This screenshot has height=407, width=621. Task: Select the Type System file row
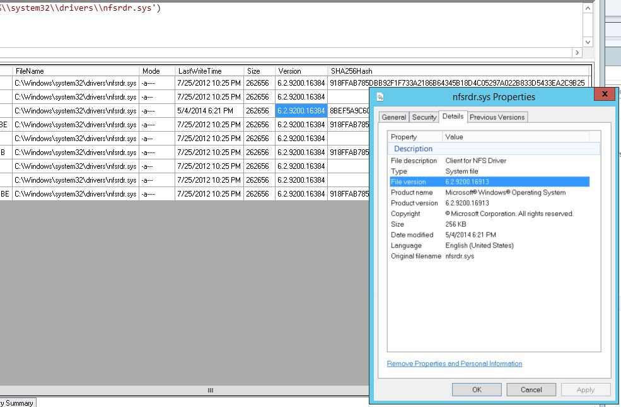[x=490, y=171]
